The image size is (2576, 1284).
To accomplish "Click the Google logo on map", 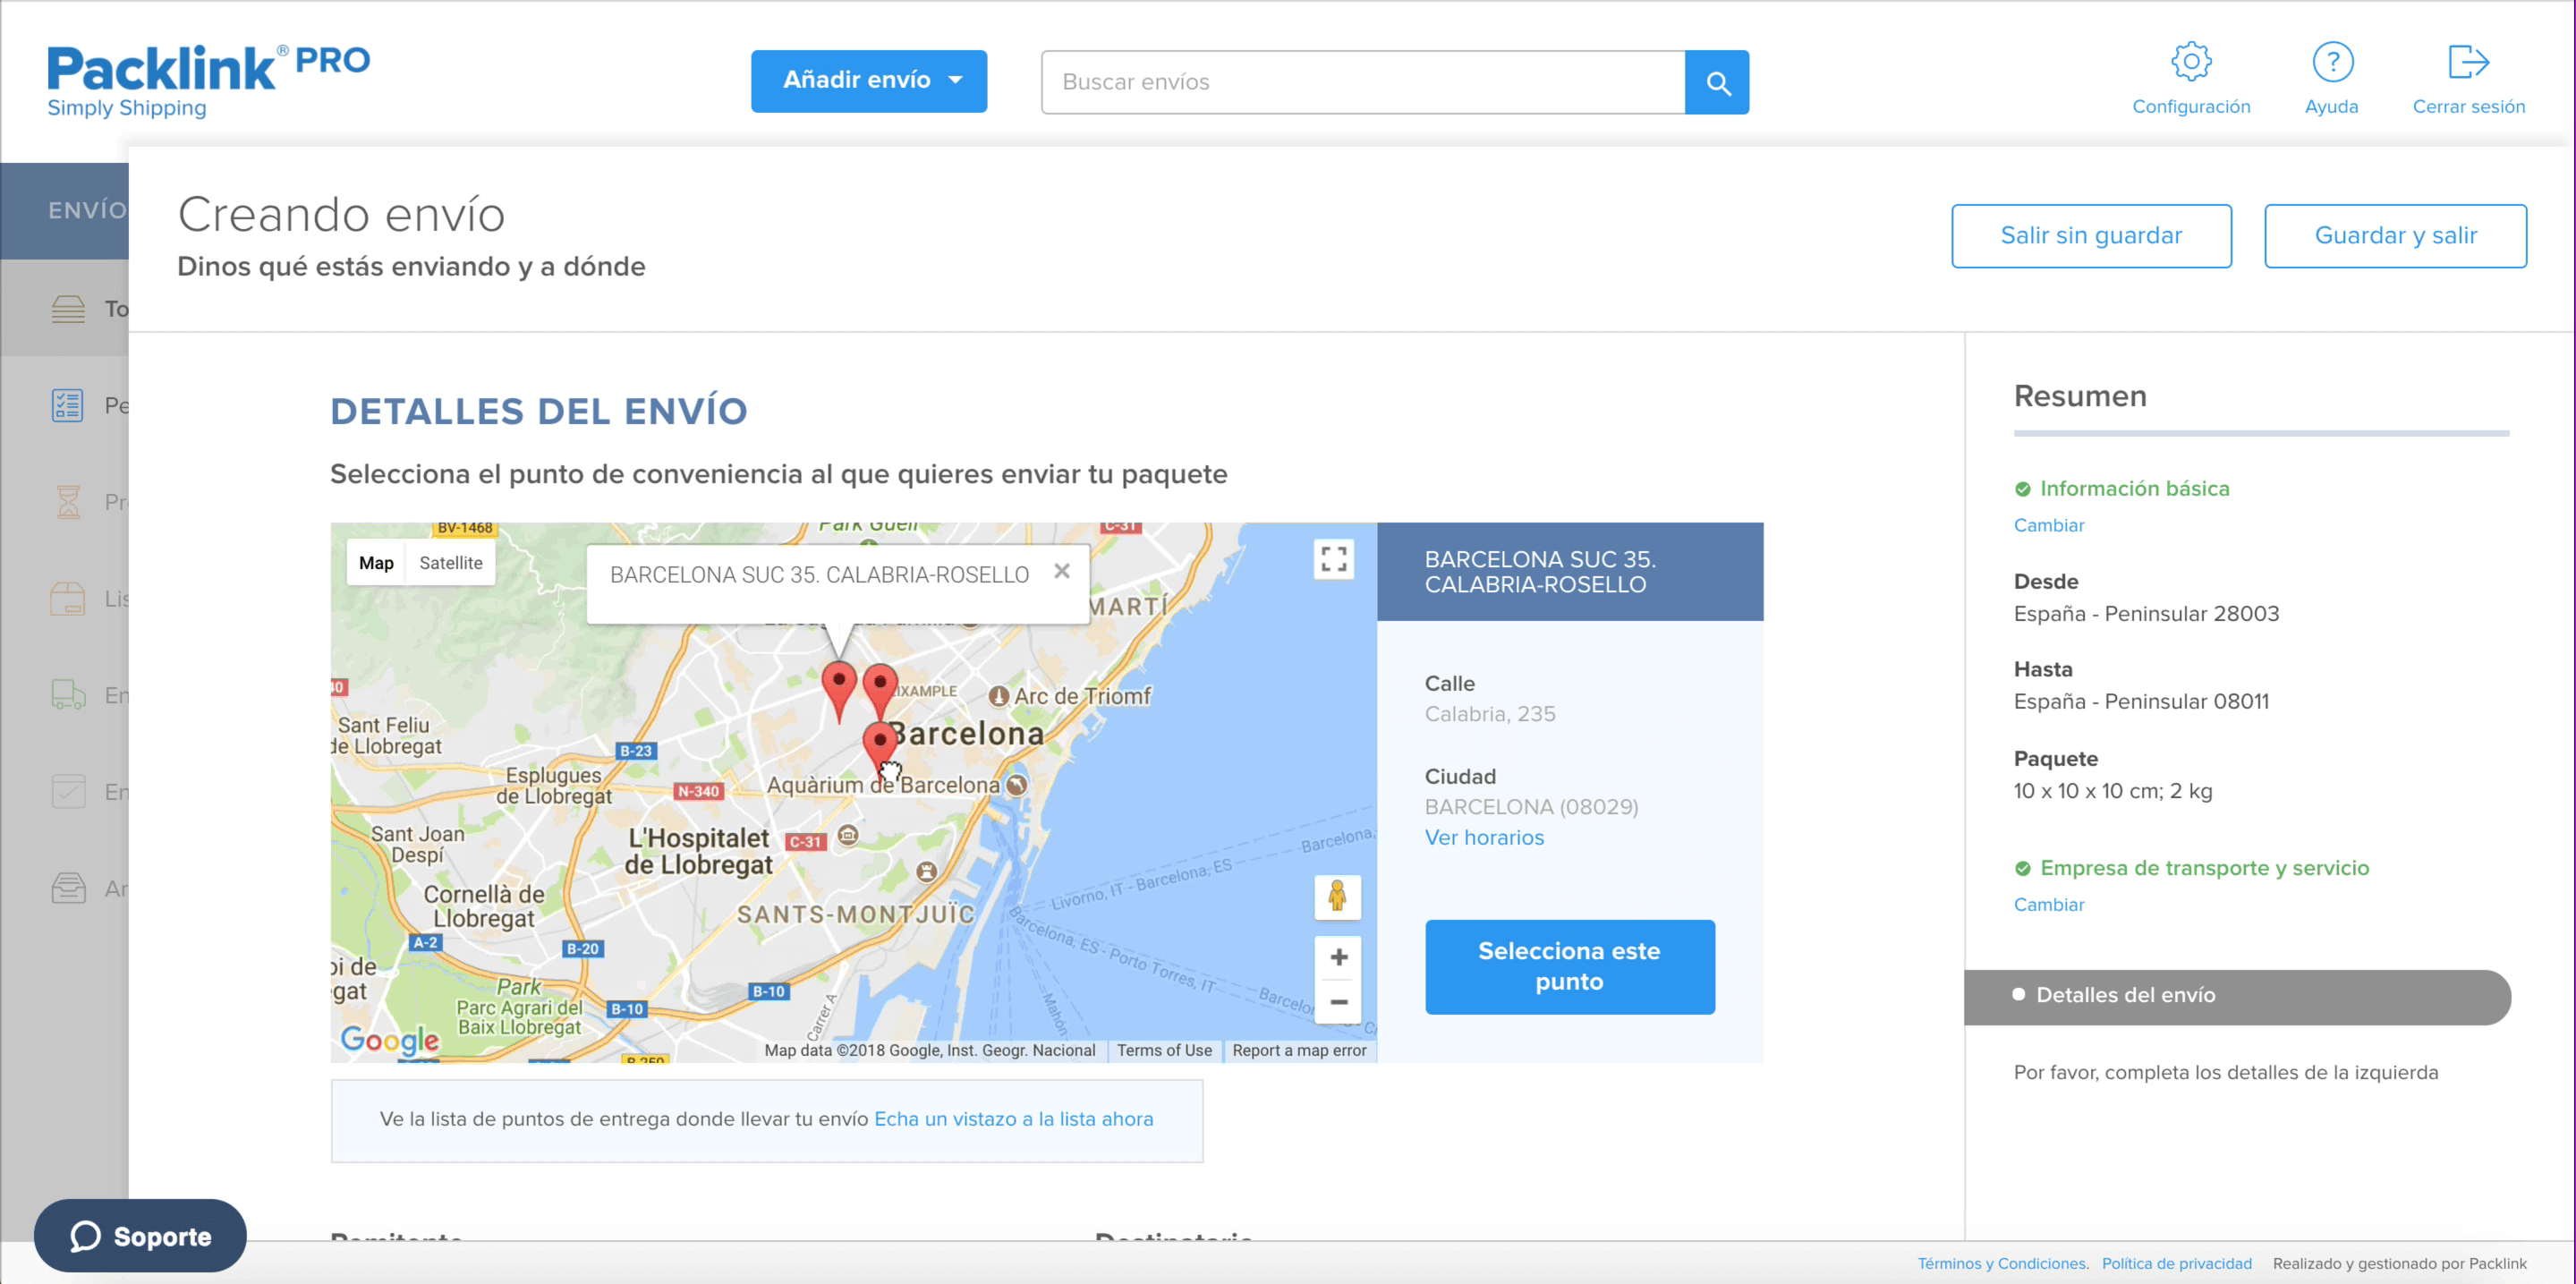I will (x=389, y=1041).
